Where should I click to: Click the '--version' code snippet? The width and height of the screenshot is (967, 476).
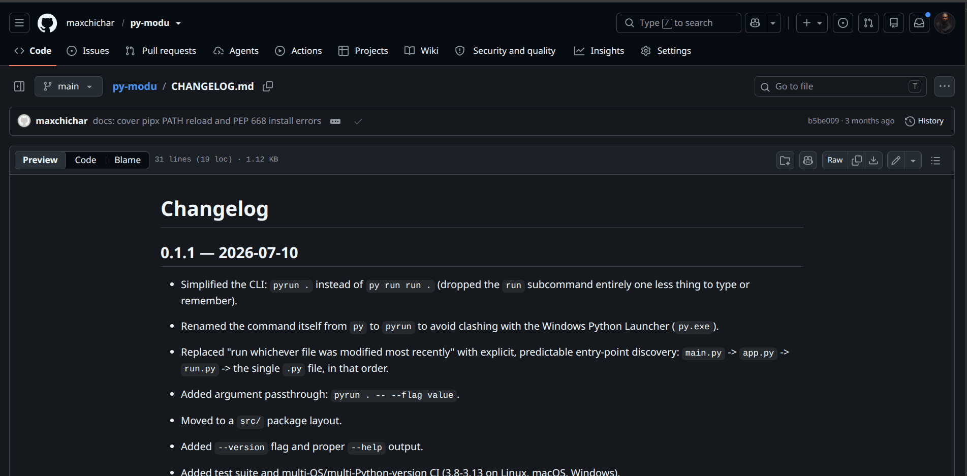pyautogui.click(x=241, y=448)
